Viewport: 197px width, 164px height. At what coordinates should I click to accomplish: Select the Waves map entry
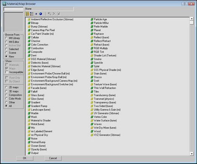point(98,124)
